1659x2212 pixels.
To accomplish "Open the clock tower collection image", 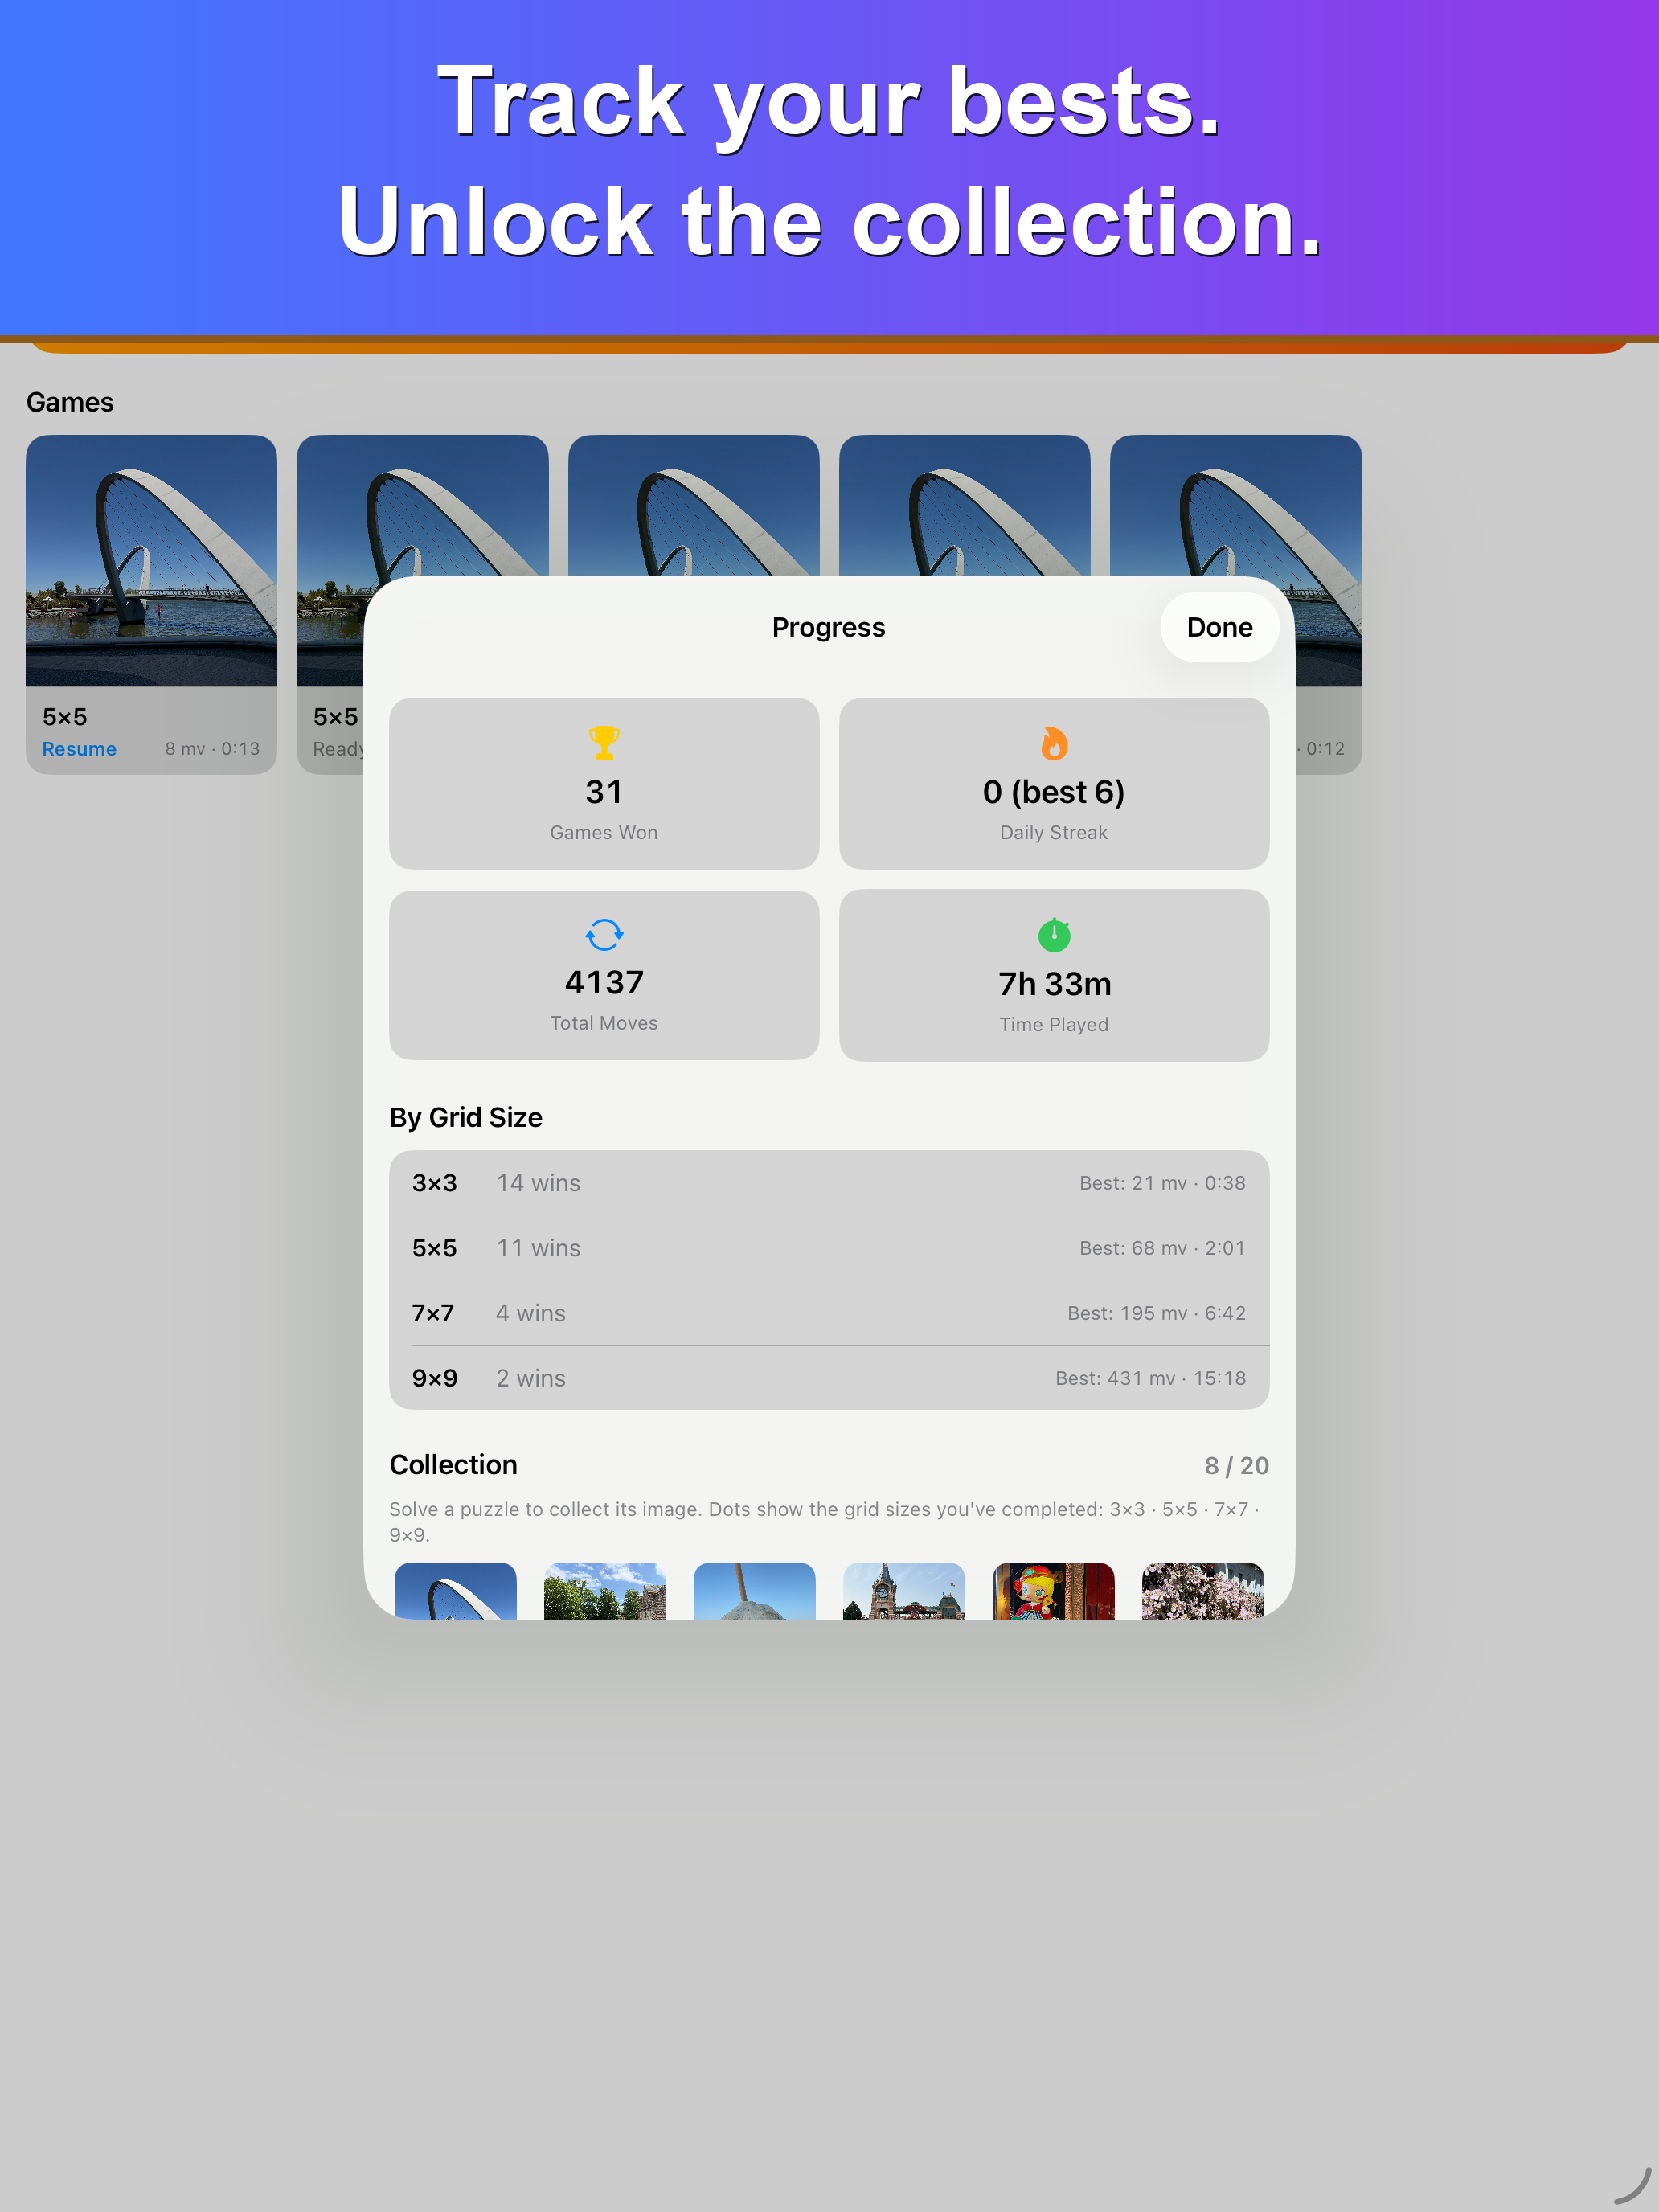I will [x=904, y=1591].
